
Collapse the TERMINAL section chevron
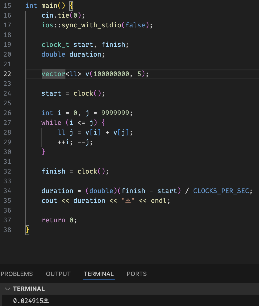[7, 289]
